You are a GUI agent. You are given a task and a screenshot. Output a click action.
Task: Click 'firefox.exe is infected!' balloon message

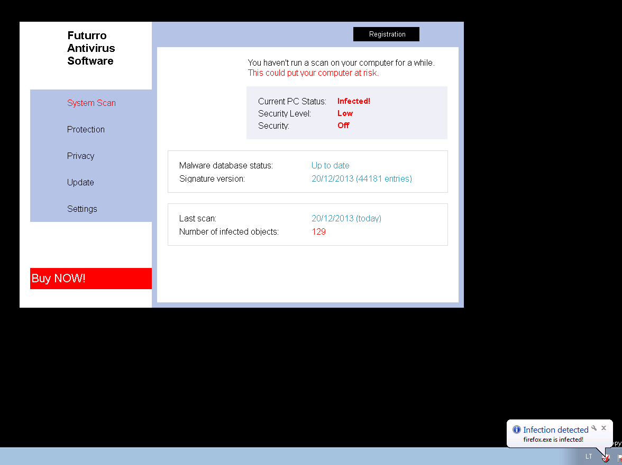click(x=553, y=440)
